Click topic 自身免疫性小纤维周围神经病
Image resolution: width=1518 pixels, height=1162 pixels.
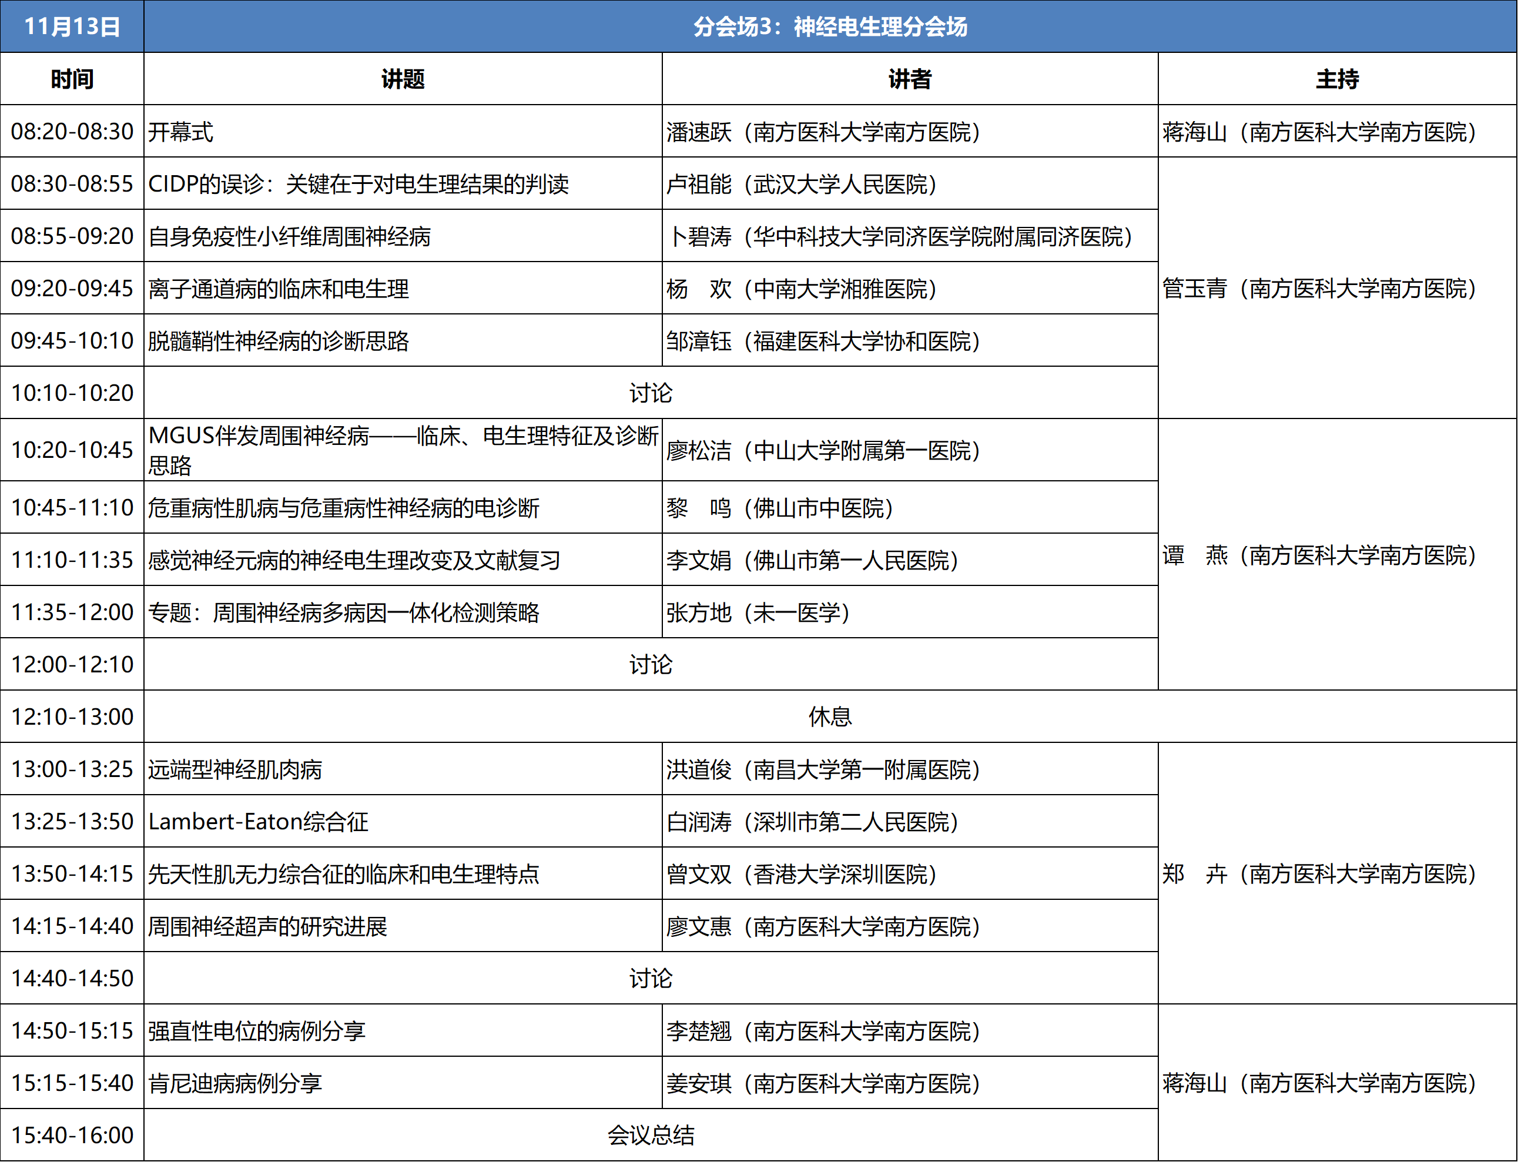tap(403, 236)
